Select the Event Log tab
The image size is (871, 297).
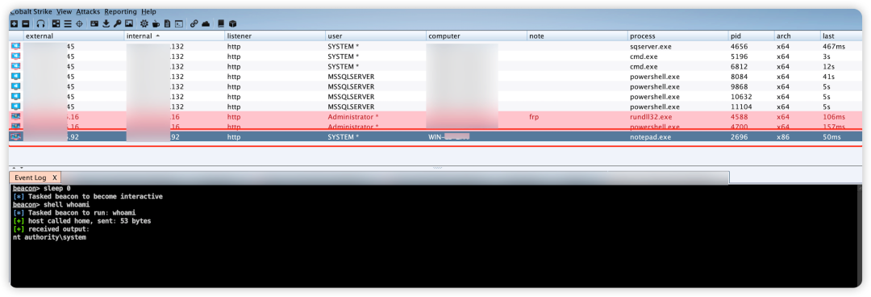click(x=30, y=178)
